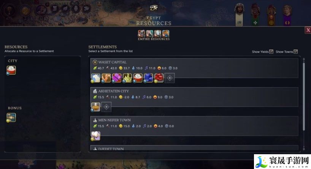
Task: Click the camel resource in Waset Capital
Action: 106,78
